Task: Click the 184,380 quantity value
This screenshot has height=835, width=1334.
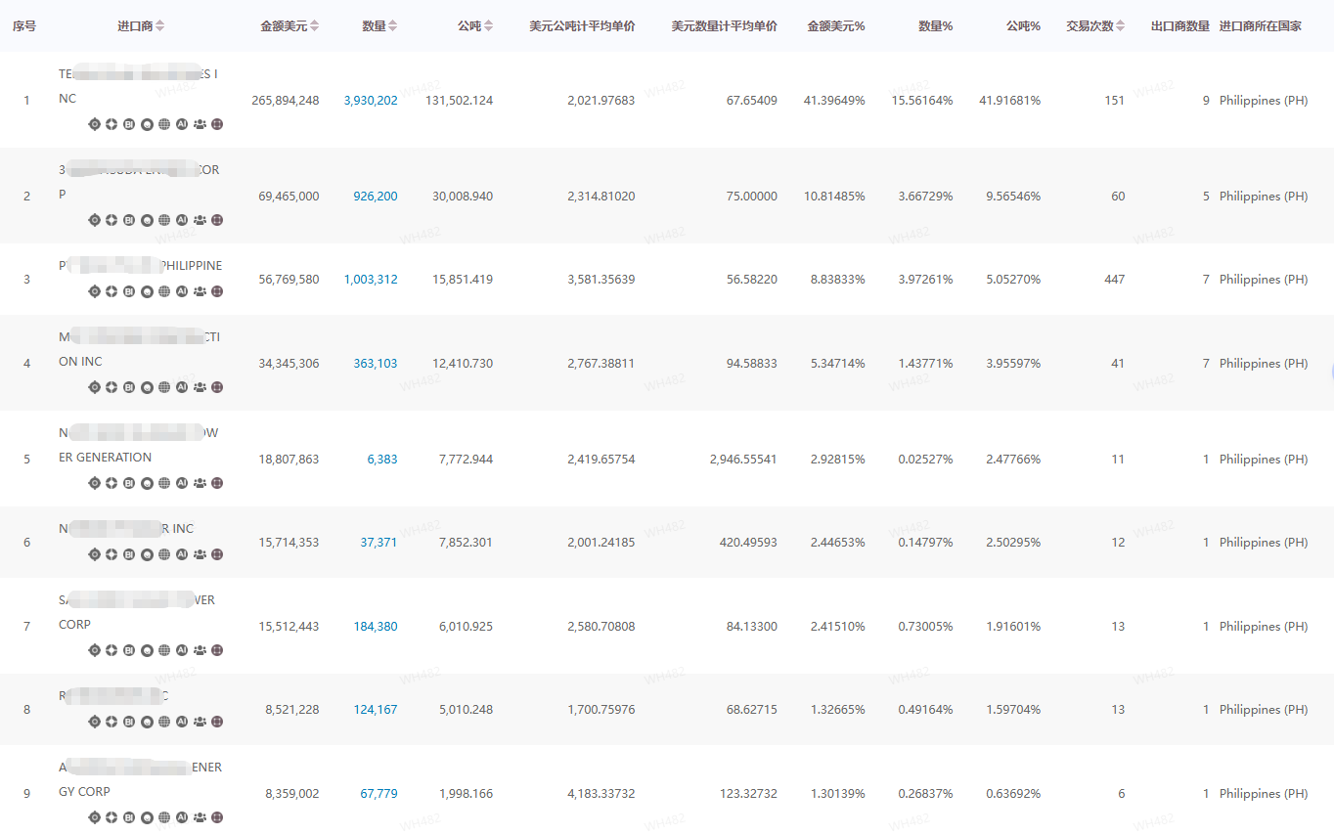Action: point(376,627)
